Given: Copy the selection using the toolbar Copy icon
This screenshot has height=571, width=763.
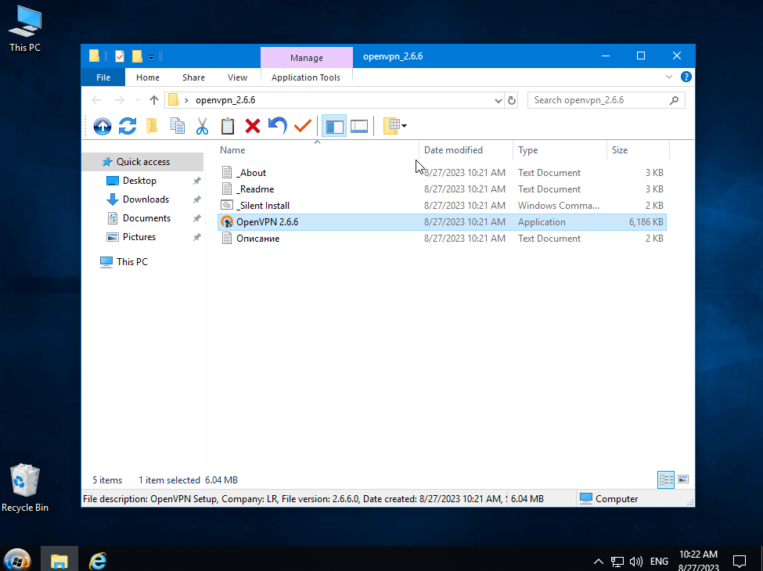Looking at the screenshot, I should (x=178, y=126).
